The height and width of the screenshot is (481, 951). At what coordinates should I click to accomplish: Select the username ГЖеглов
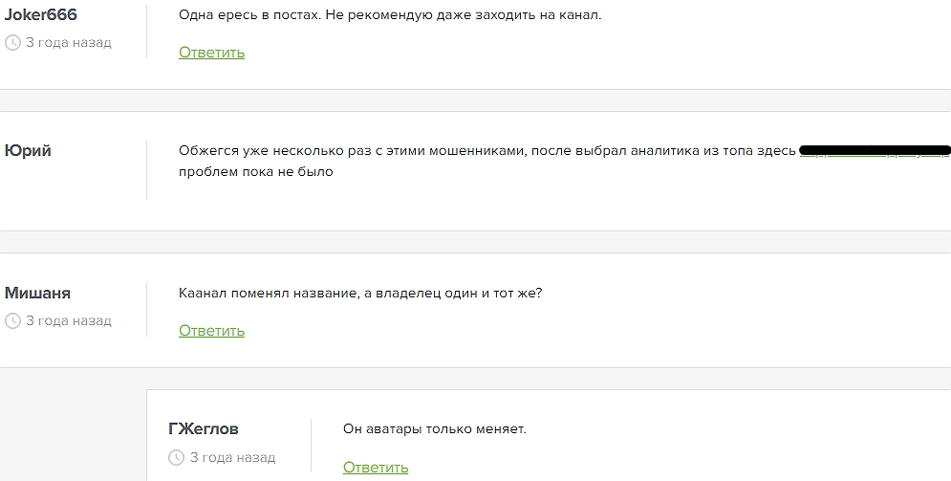pyautogui.click(x=204, y=428)
